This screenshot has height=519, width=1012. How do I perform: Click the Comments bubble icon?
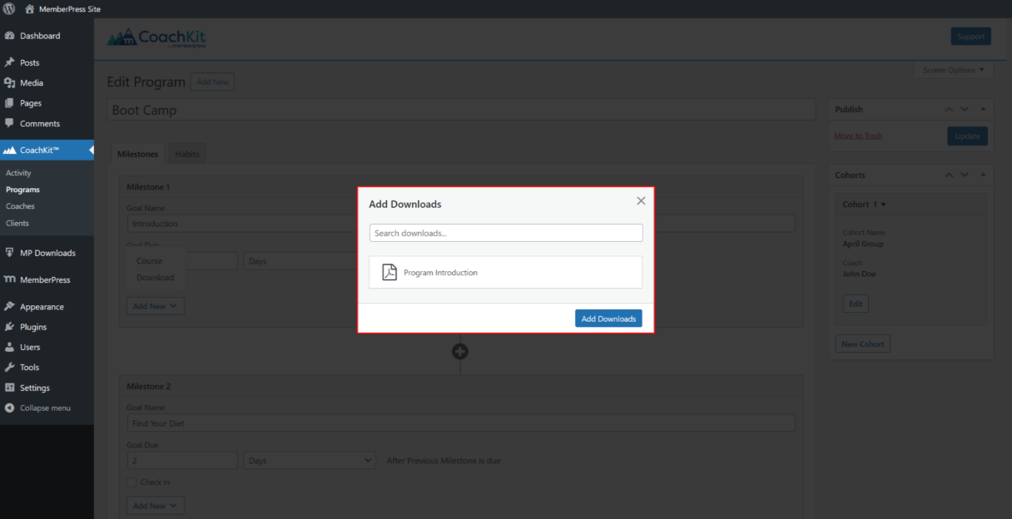click(10, 123)
